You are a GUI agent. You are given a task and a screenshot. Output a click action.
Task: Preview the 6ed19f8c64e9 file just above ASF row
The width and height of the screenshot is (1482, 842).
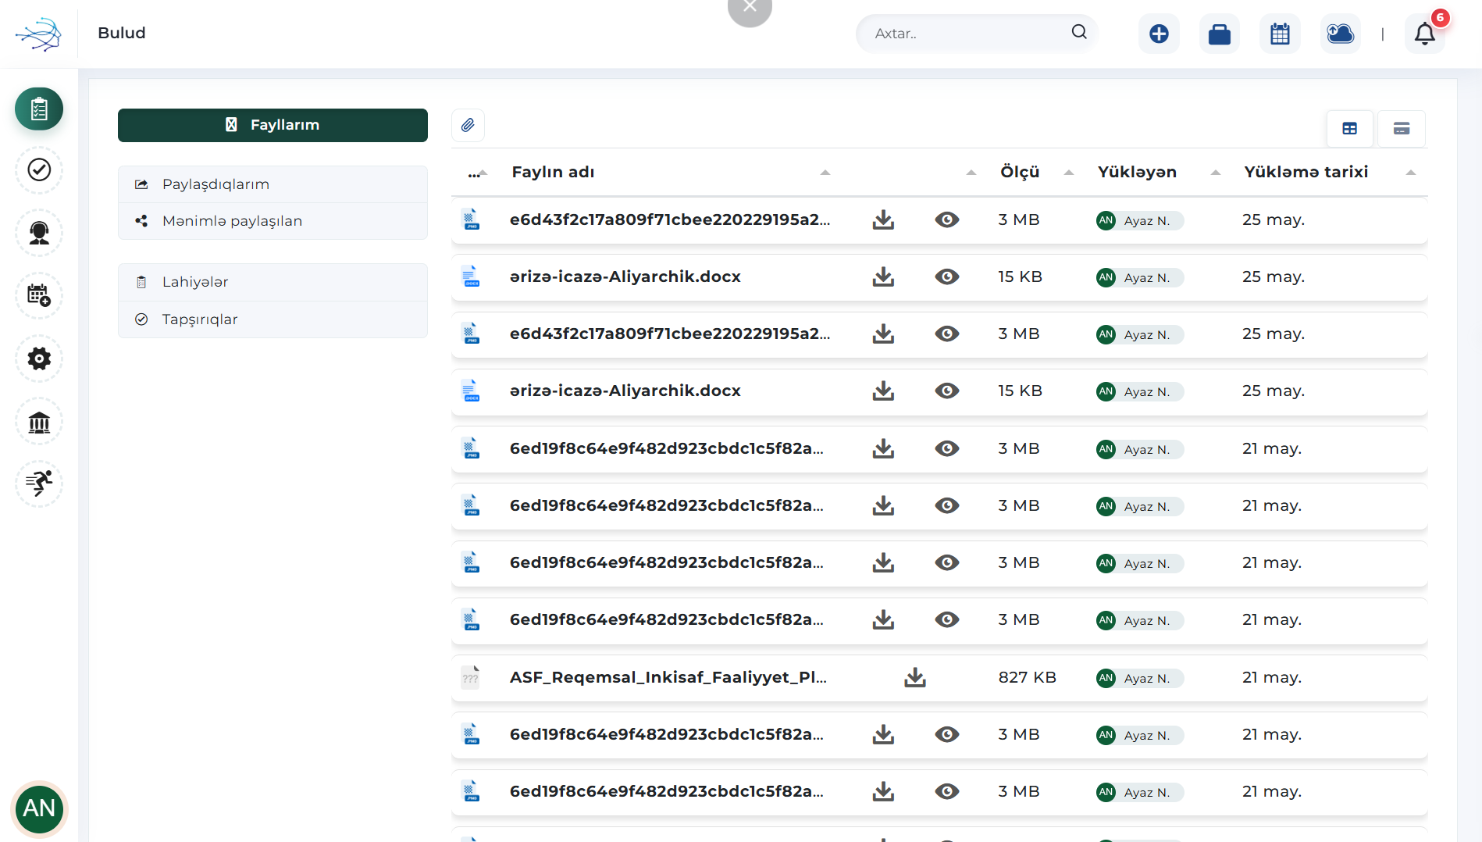point(947,619)
